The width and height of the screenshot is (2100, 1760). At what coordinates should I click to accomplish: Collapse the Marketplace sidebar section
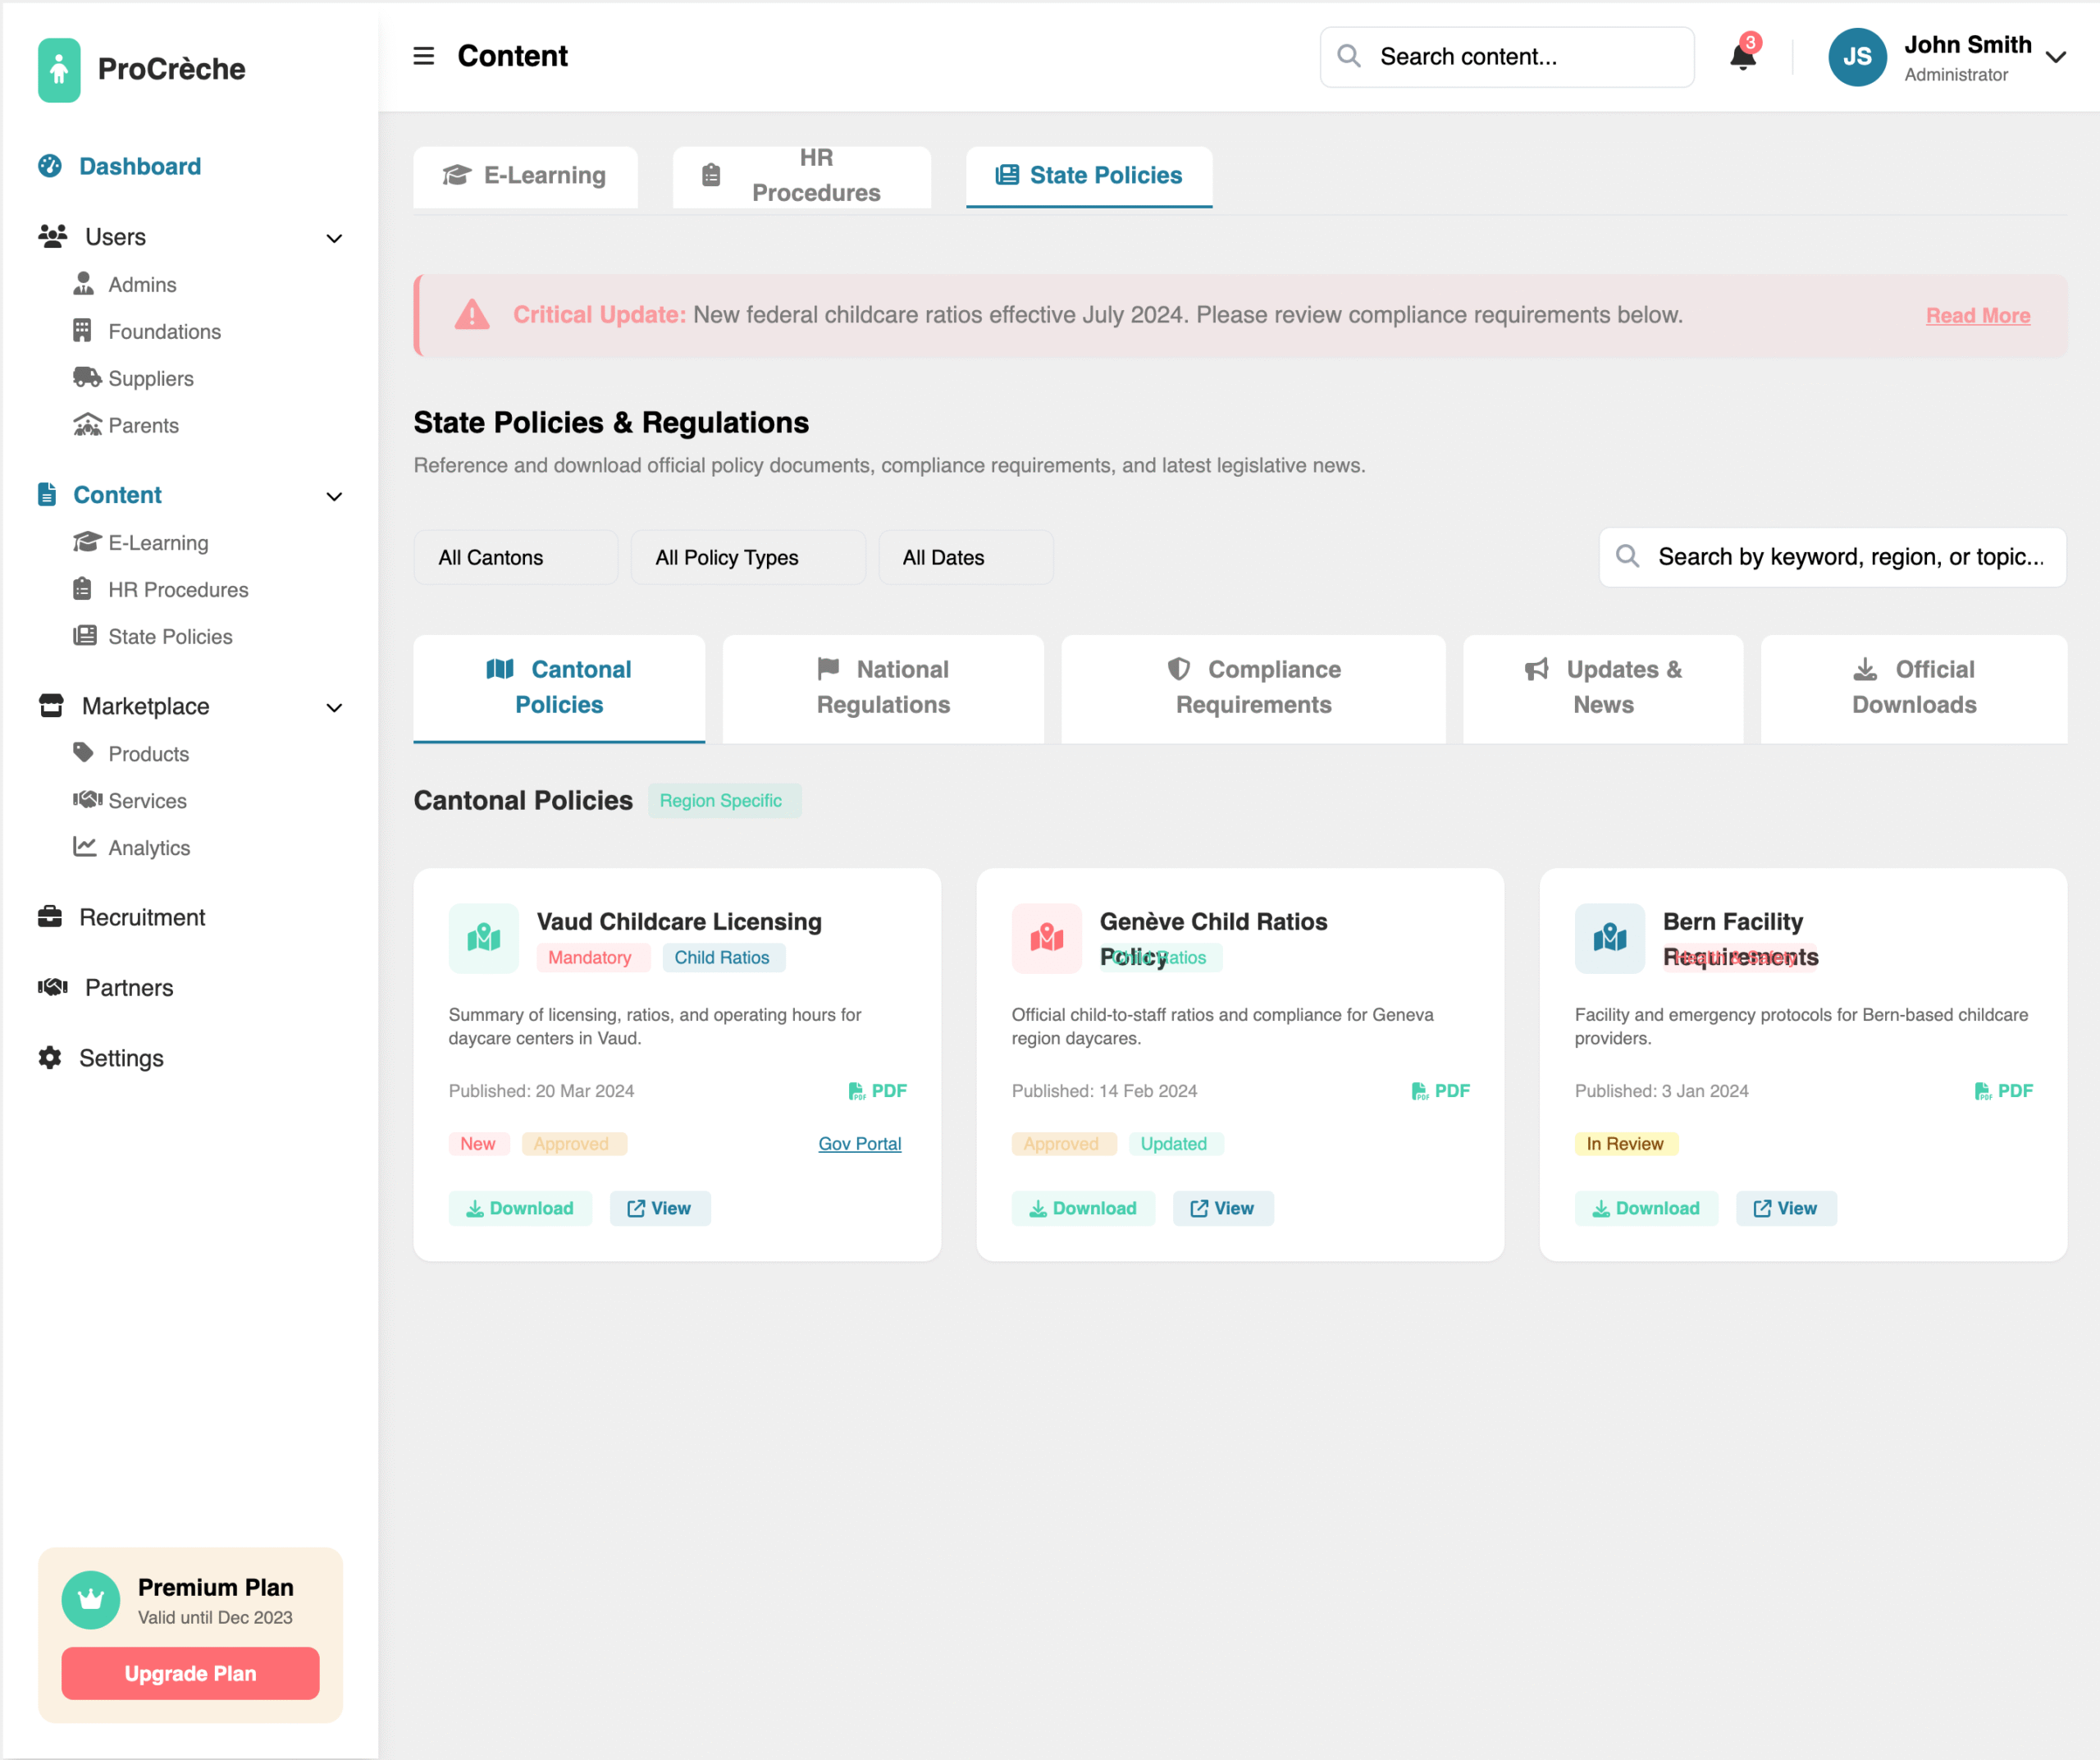(334, 708)
